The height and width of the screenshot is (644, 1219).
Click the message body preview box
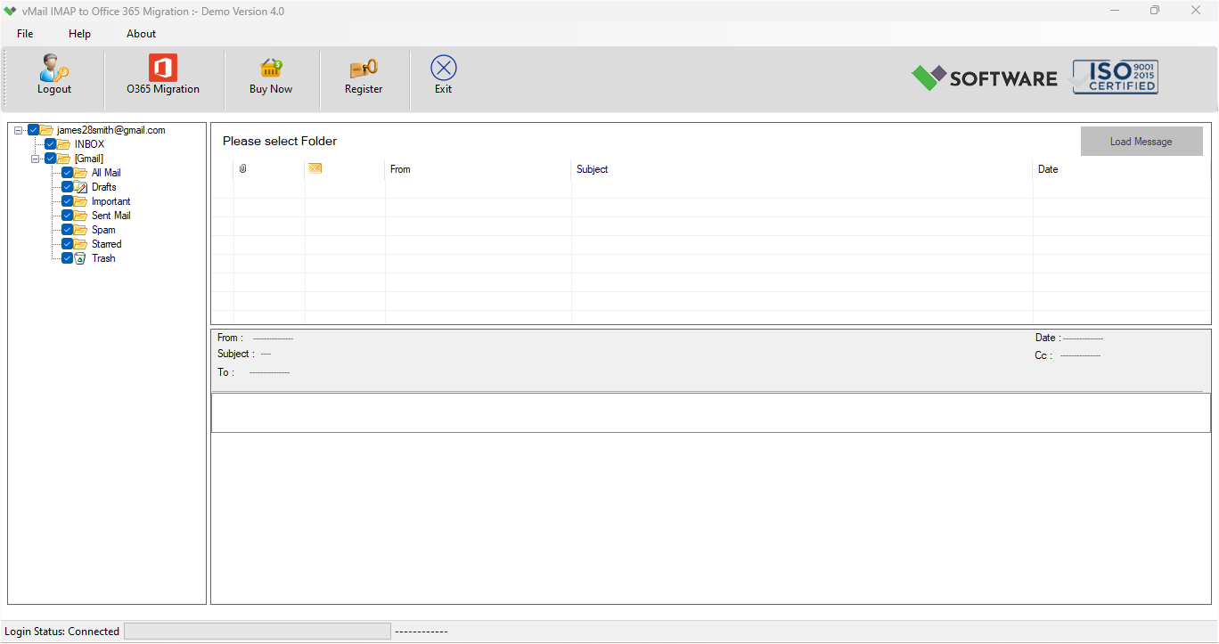click(710, 413)
